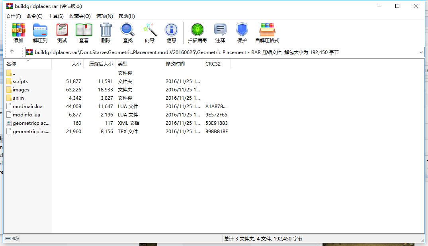The image size is (428, 246).
Task: Open the 注释 (Comment) icon
Action: [220, 30]
